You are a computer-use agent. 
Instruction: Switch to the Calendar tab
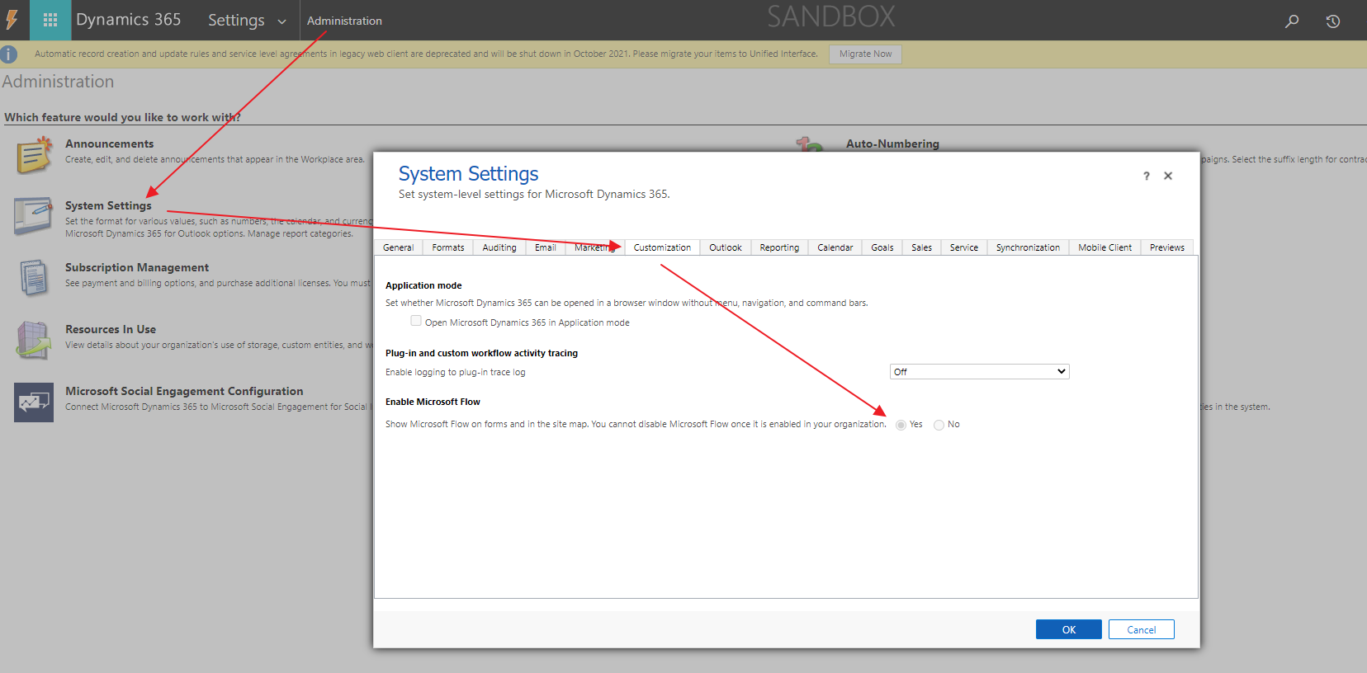[x=835, y=247]
